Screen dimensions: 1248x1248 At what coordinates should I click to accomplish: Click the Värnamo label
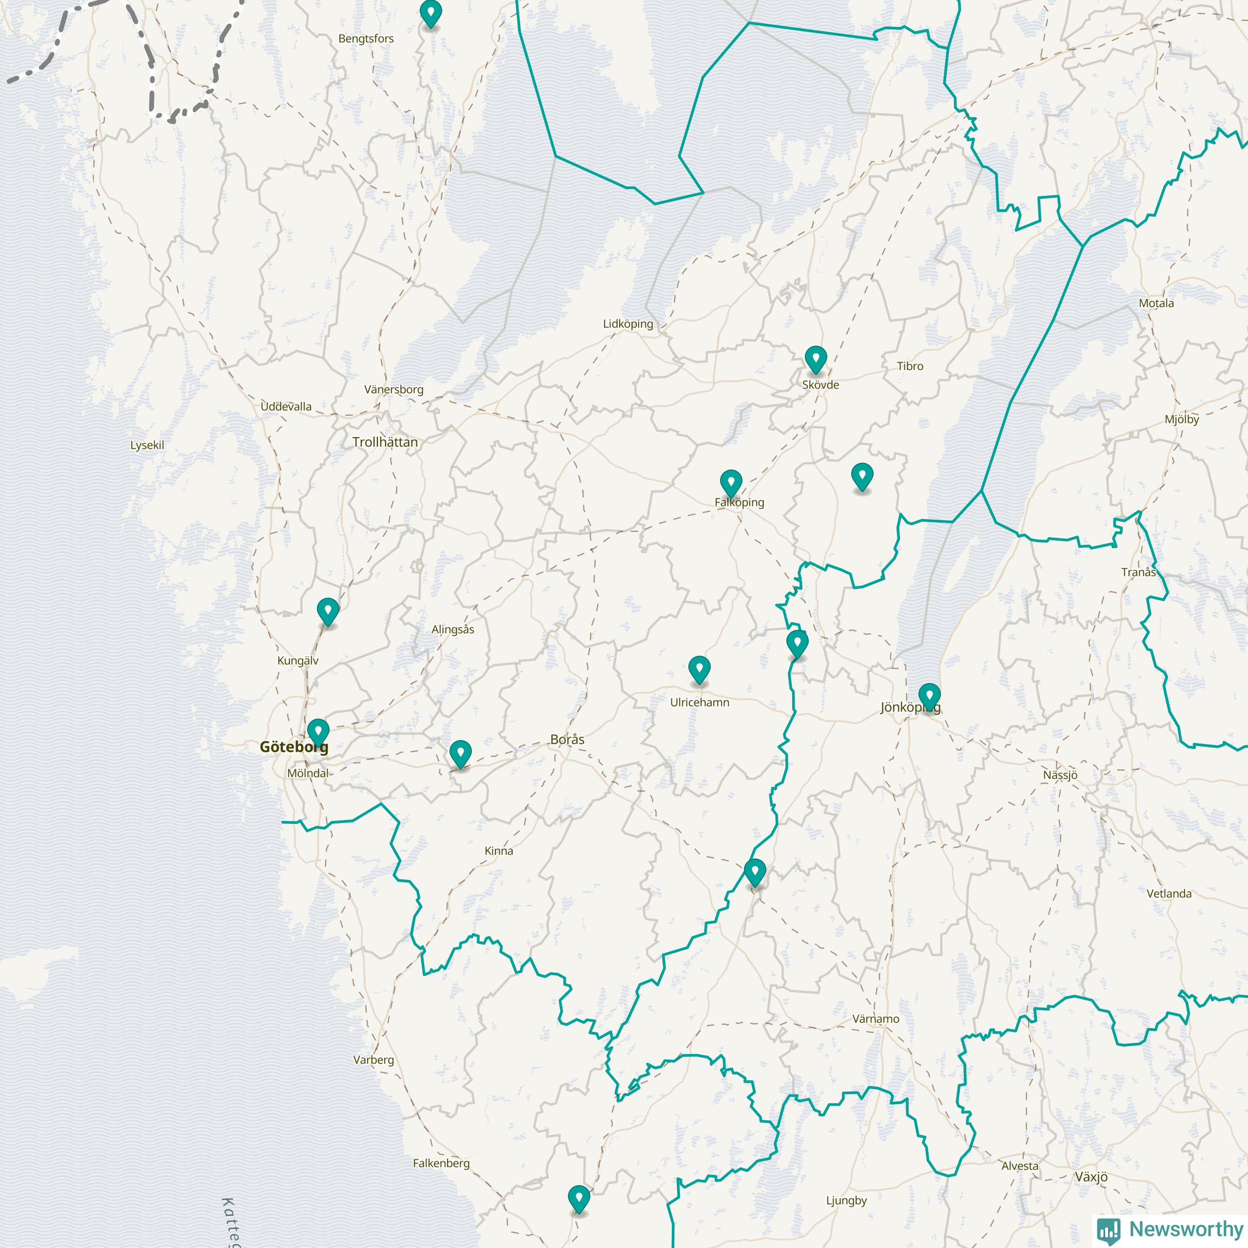pos(876,1019)
